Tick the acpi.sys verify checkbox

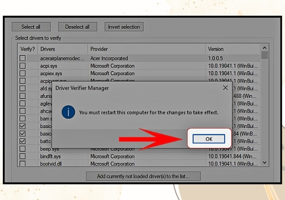click(22, 66)
